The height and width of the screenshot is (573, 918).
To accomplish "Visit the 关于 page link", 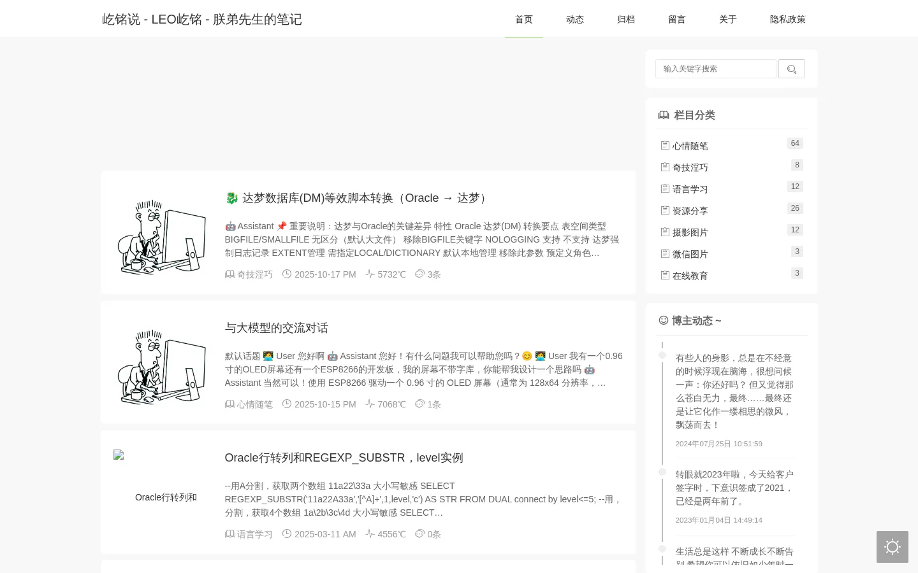I will click(x=728, y=19).
